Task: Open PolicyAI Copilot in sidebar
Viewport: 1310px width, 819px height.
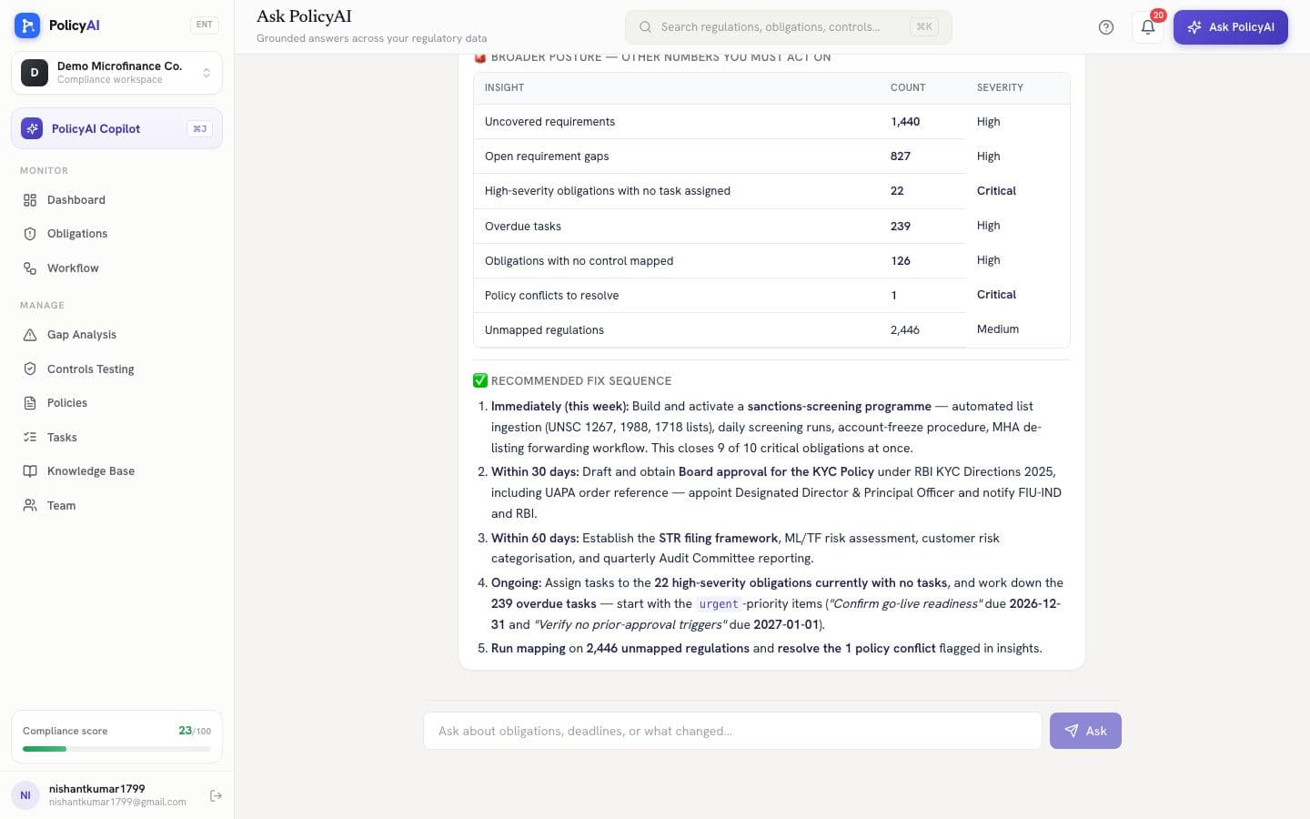Action: 116,128
